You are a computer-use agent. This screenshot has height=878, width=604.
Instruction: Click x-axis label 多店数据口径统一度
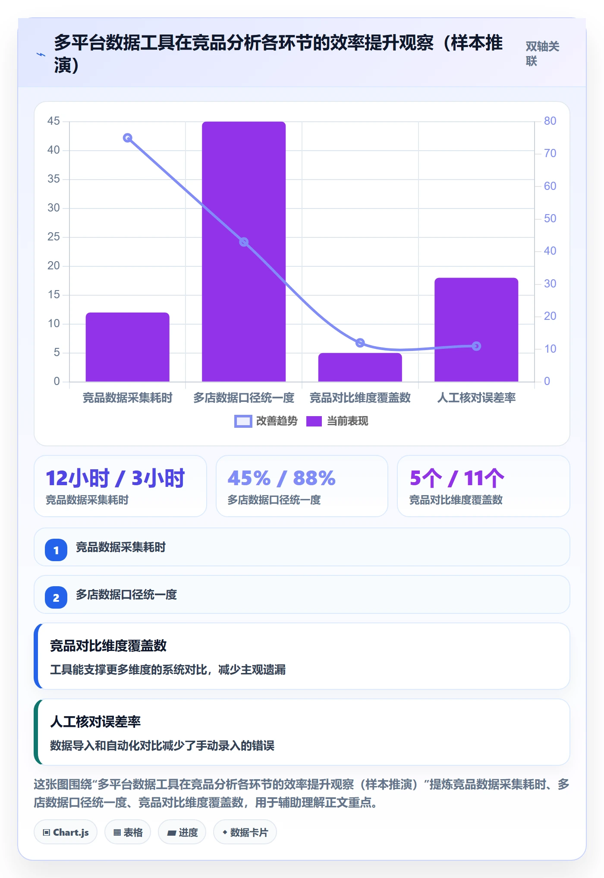point(244,398)
